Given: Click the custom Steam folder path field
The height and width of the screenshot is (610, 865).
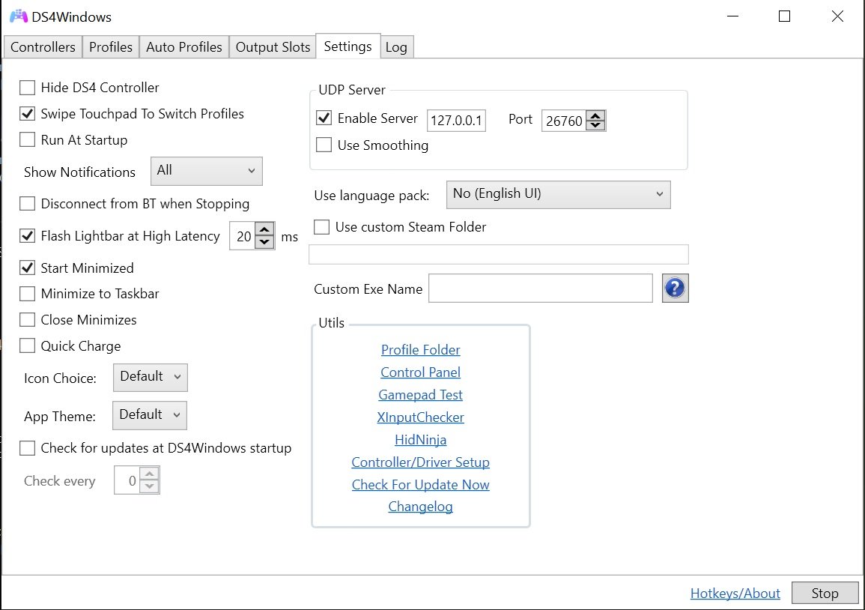Looking at the screenshot, I should click(x=499, y=255).
